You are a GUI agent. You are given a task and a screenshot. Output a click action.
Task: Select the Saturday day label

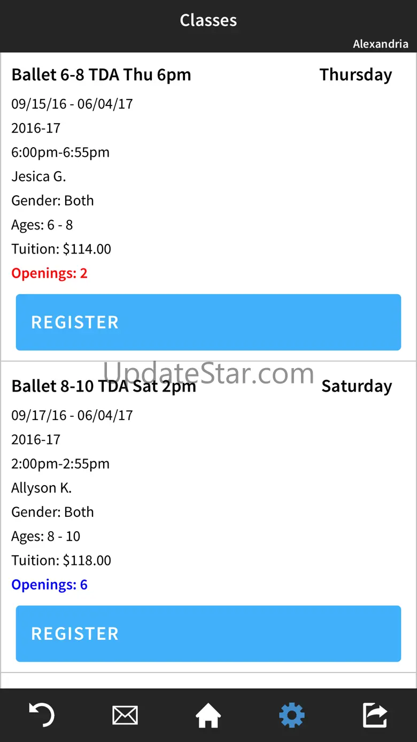click(357, 386)
